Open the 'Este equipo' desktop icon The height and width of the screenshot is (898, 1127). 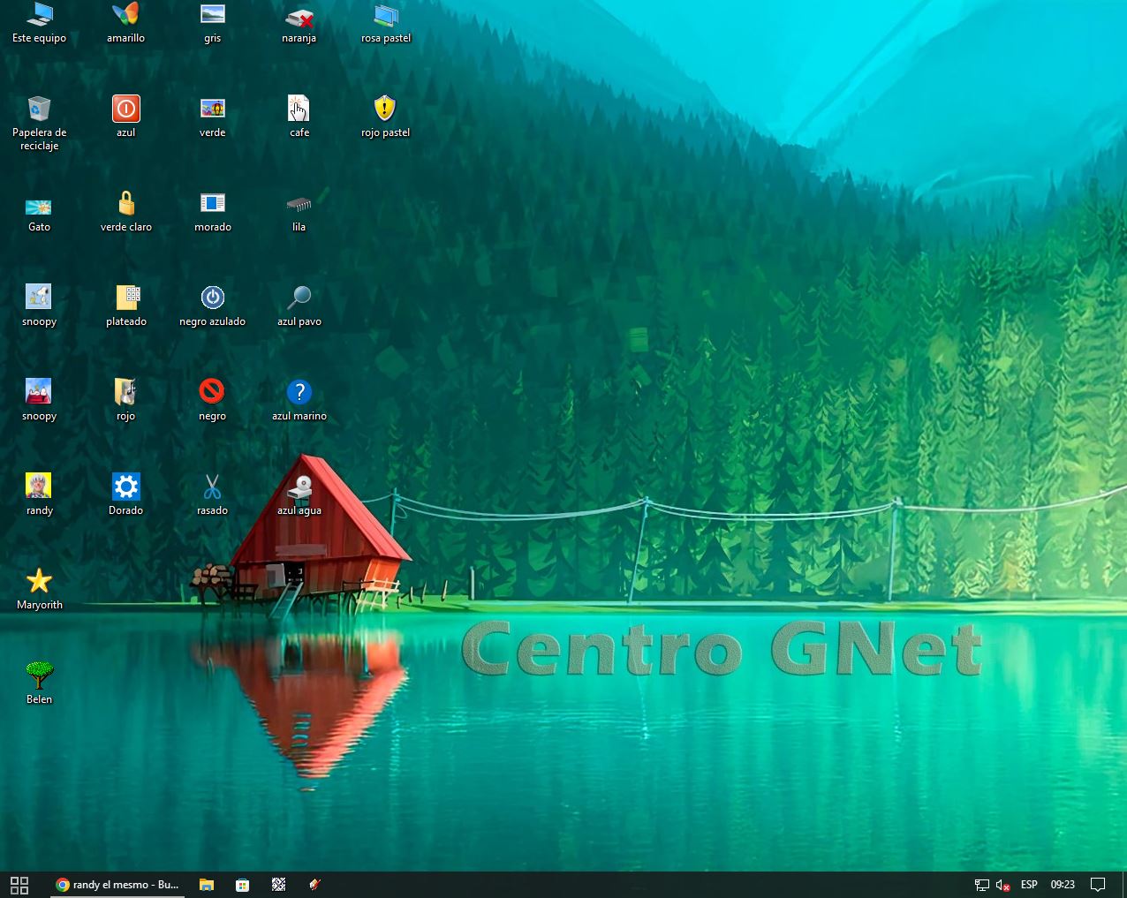(x=39, y=16)
